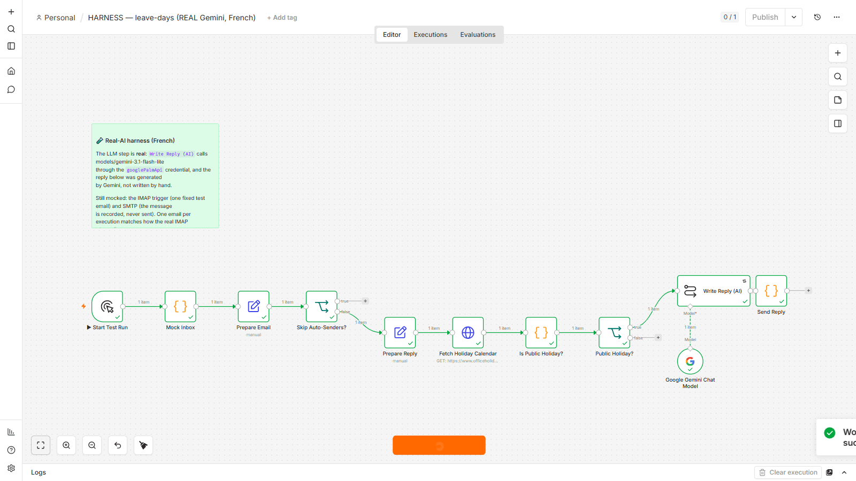Open the Prepare Email edit node
This screenshot has height=481, width=856.
coord(254,306)
